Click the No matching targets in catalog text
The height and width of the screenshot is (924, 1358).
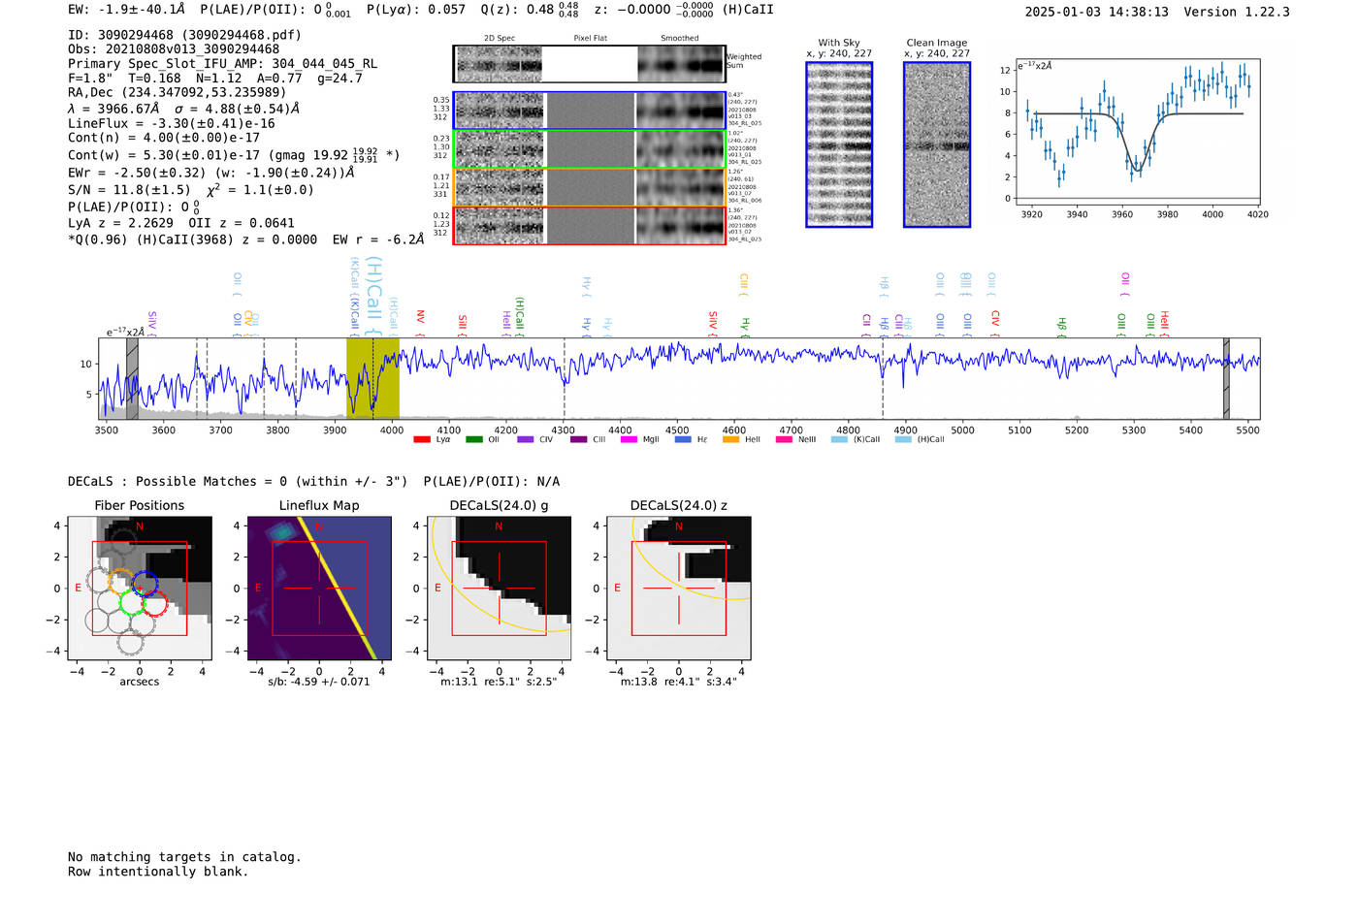tap(184, 857)
